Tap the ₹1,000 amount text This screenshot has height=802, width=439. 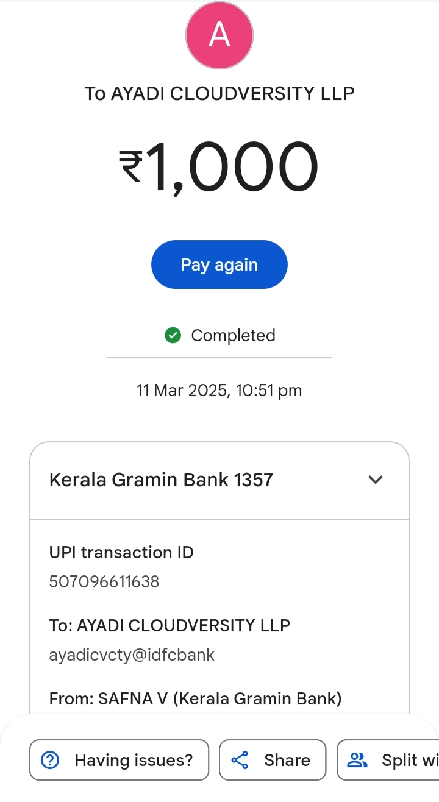click(x=220, y=166)
